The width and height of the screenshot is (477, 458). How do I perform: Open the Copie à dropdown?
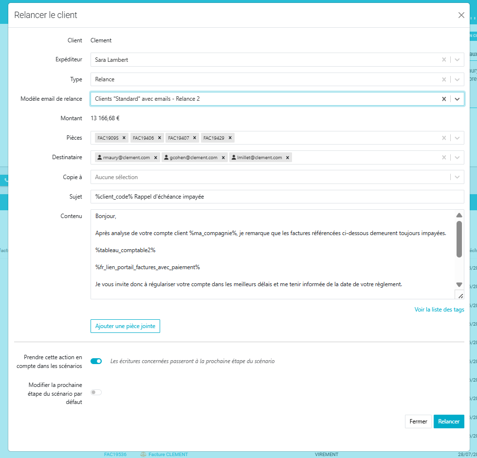[457, 177]
